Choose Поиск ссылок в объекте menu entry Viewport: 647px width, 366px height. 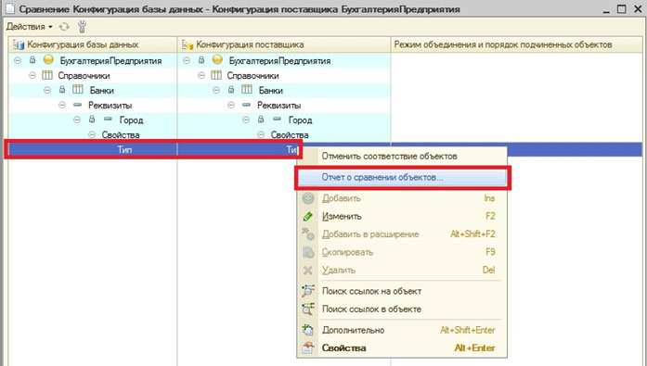pos(402,309)
